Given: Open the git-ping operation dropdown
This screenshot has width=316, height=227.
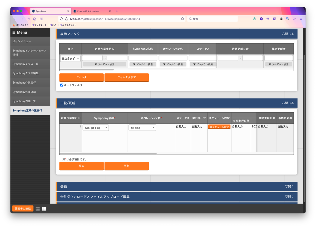Looking at the screenshot, I should (x=142, y=128).
